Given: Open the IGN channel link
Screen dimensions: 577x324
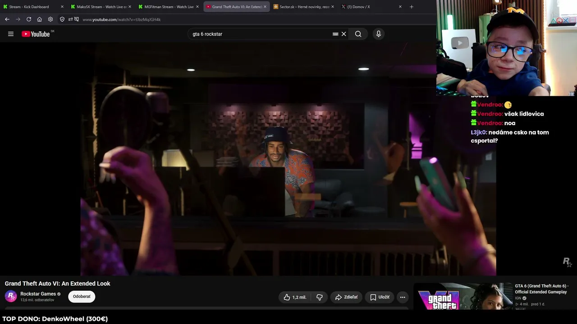Looking at the screenshot, I should 518,298.
